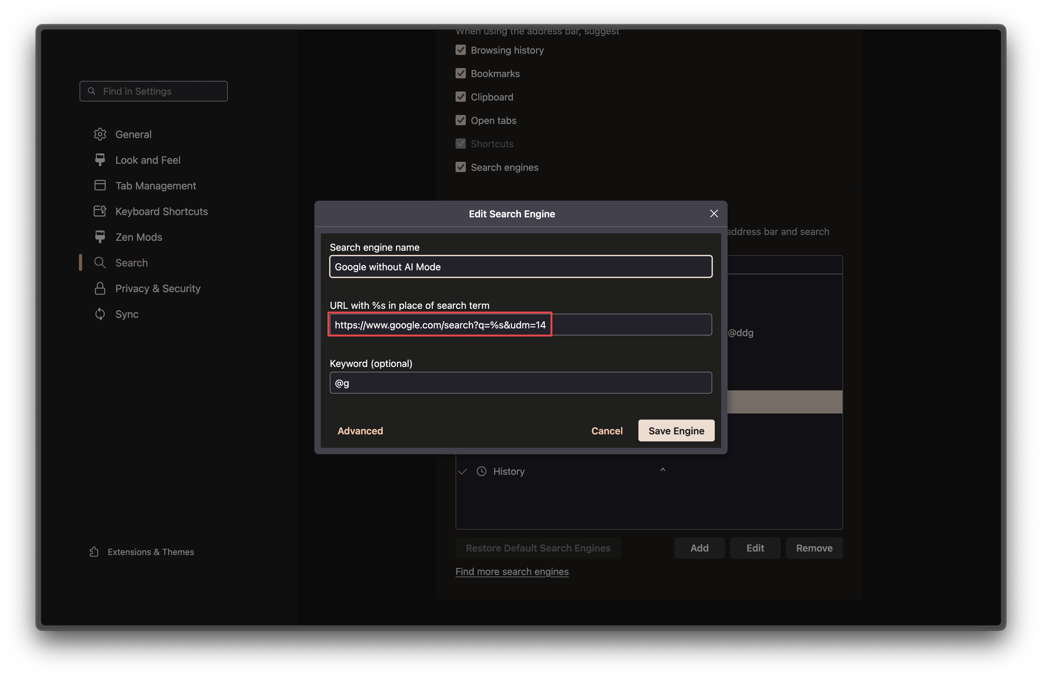Collapse the History row chevron

(x=662, y=470)
